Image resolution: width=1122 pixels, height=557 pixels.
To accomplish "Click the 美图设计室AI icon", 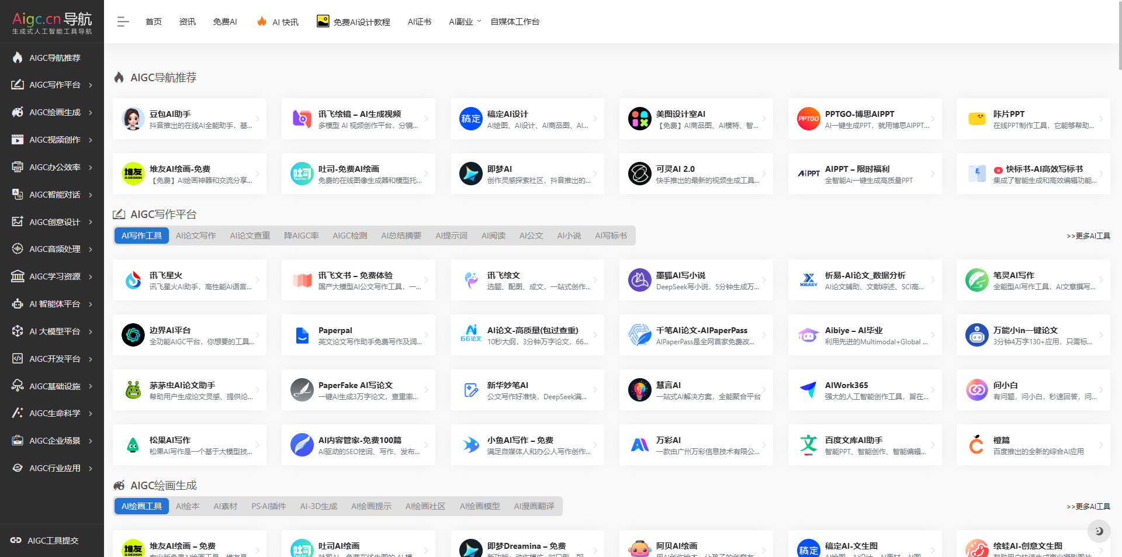I will click(640, 119).
